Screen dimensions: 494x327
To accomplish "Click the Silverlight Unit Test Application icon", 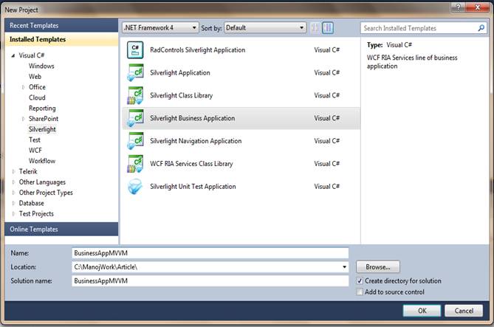I will pos(135,186).
